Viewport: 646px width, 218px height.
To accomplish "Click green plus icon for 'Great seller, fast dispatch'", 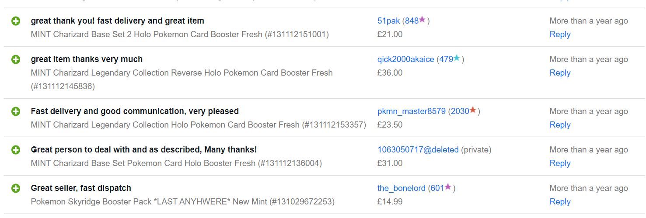I will [x=16, y=188].
